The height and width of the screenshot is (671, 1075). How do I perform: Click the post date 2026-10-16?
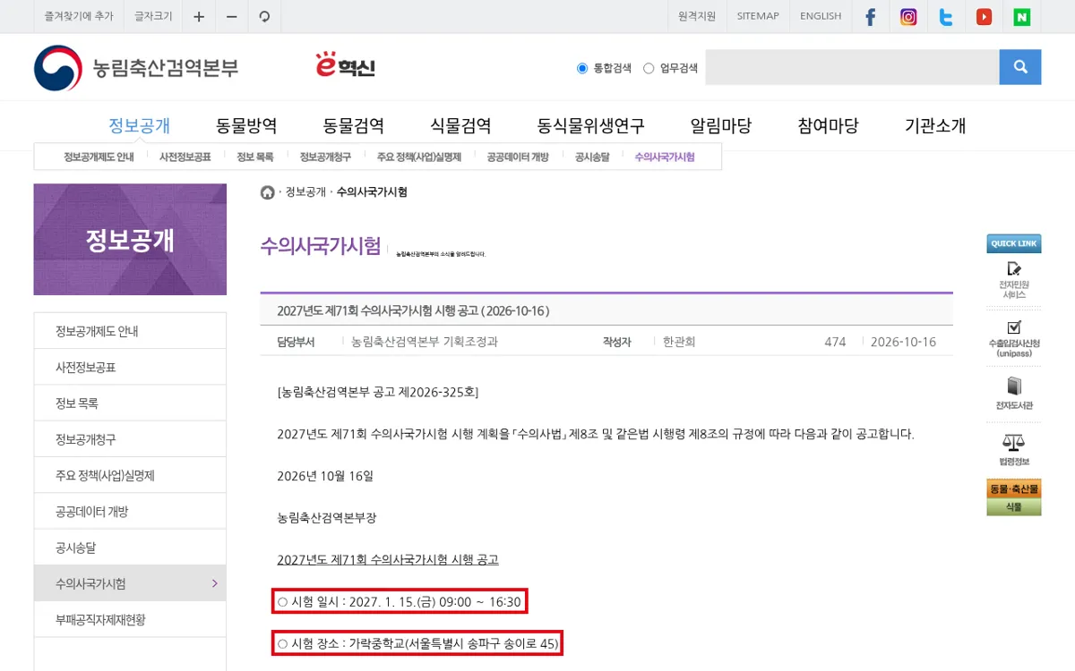903,342
